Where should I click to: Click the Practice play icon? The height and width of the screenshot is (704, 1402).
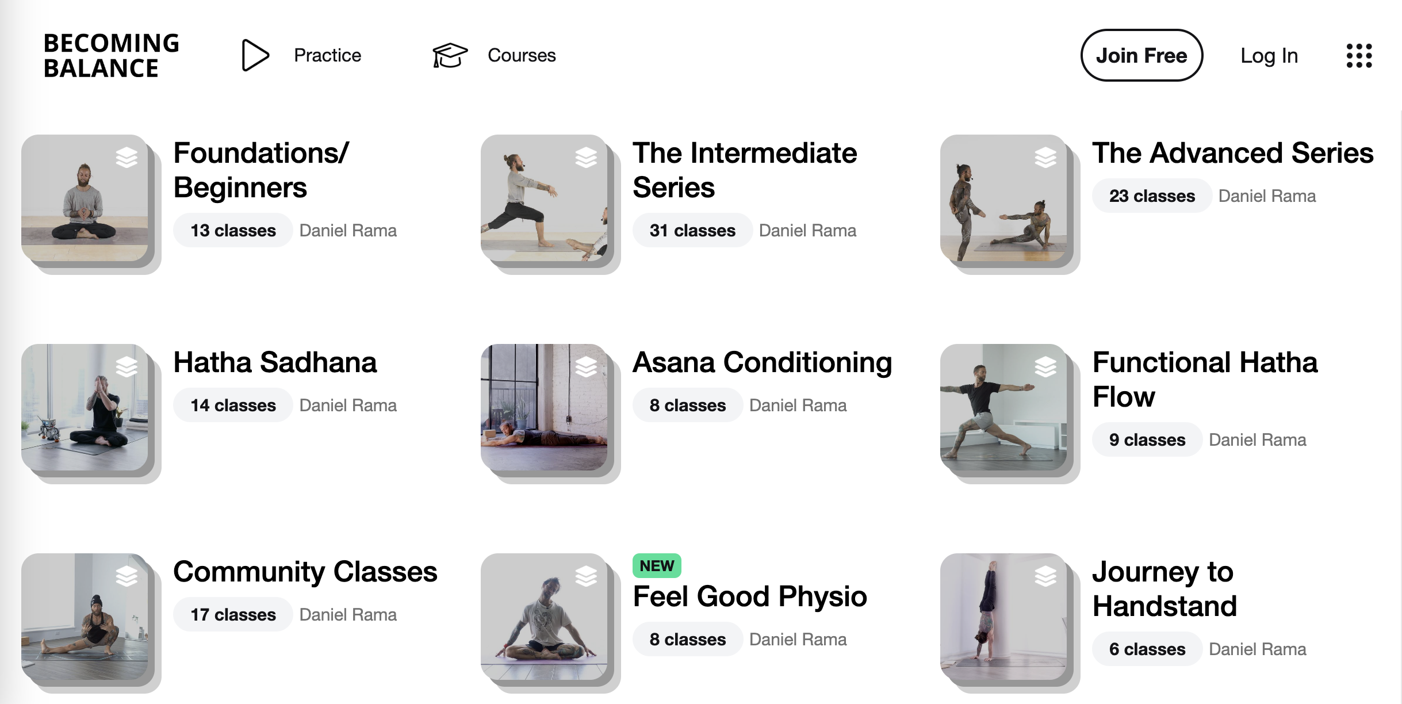pyautogui.click(x=255, y=55)
